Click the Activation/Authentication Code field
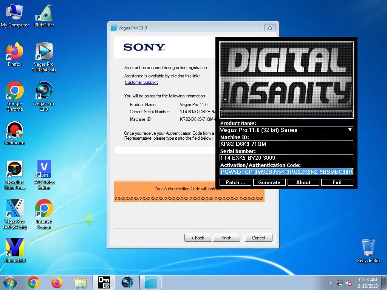This screenshot has height=290, width=387. coord(286,172)
